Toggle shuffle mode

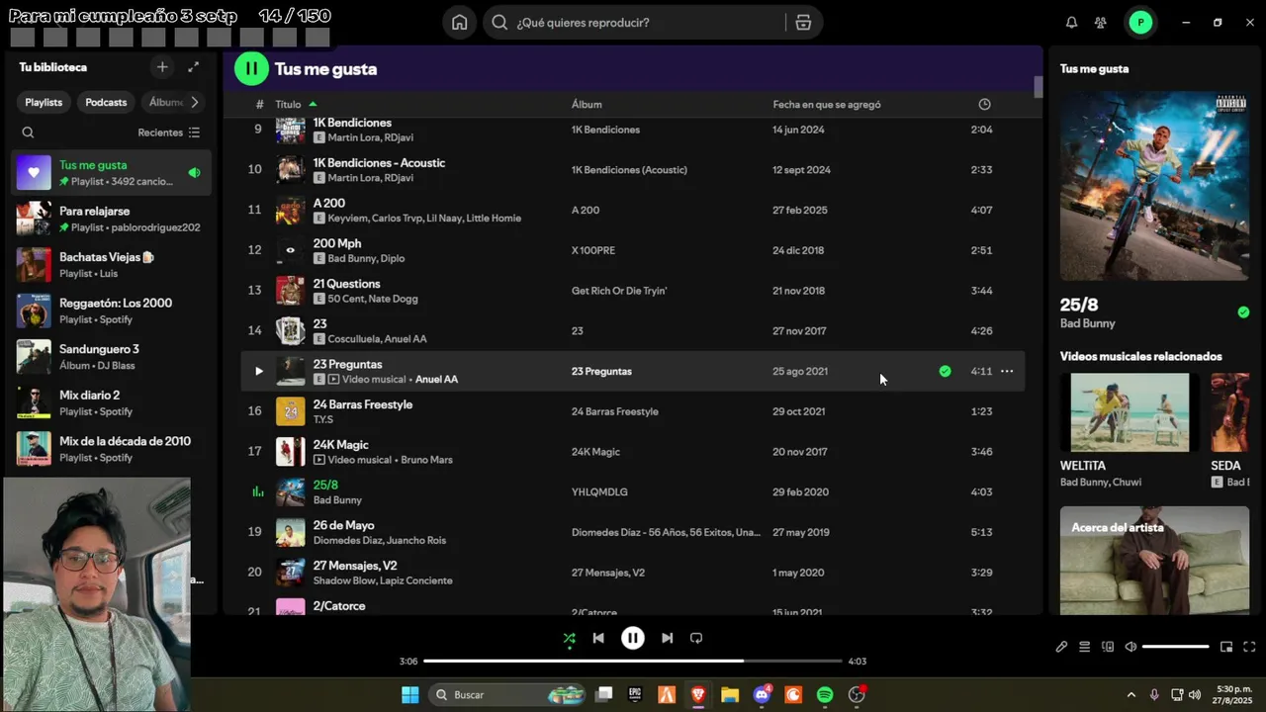pos(569,638)
